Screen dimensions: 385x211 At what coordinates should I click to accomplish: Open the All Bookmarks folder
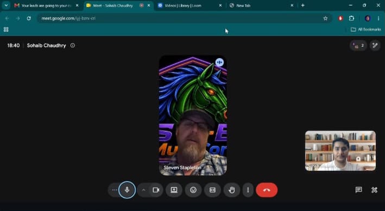click(x=366, y=29)
